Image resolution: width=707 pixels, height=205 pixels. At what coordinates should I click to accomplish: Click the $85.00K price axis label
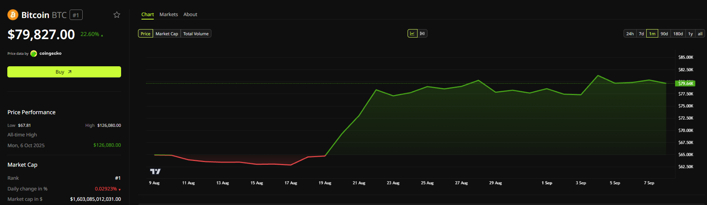(x=686, y=57)
